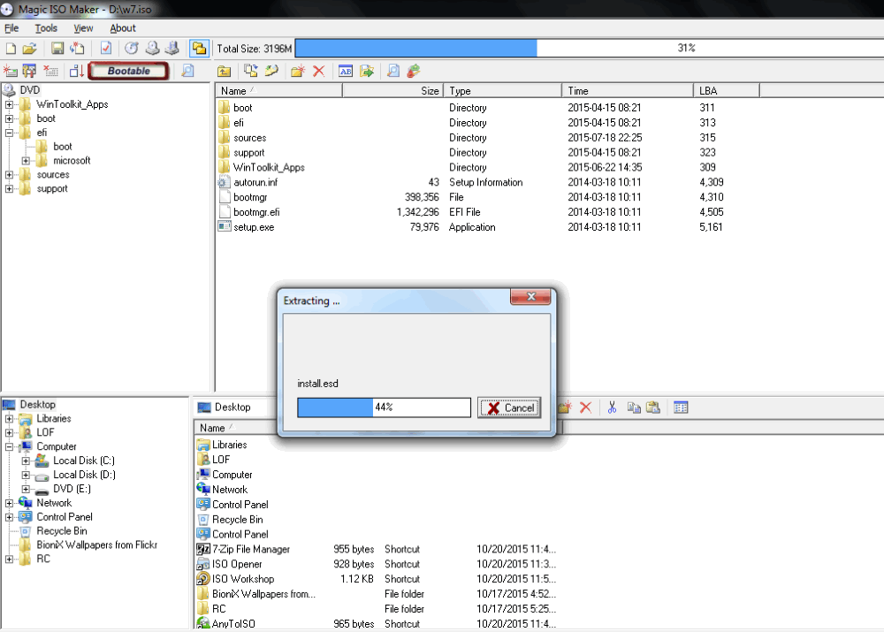Screen dimensions: 884x632
Task: Click the wrench settings icon left of the red delete icon
Action: point(29,71)
